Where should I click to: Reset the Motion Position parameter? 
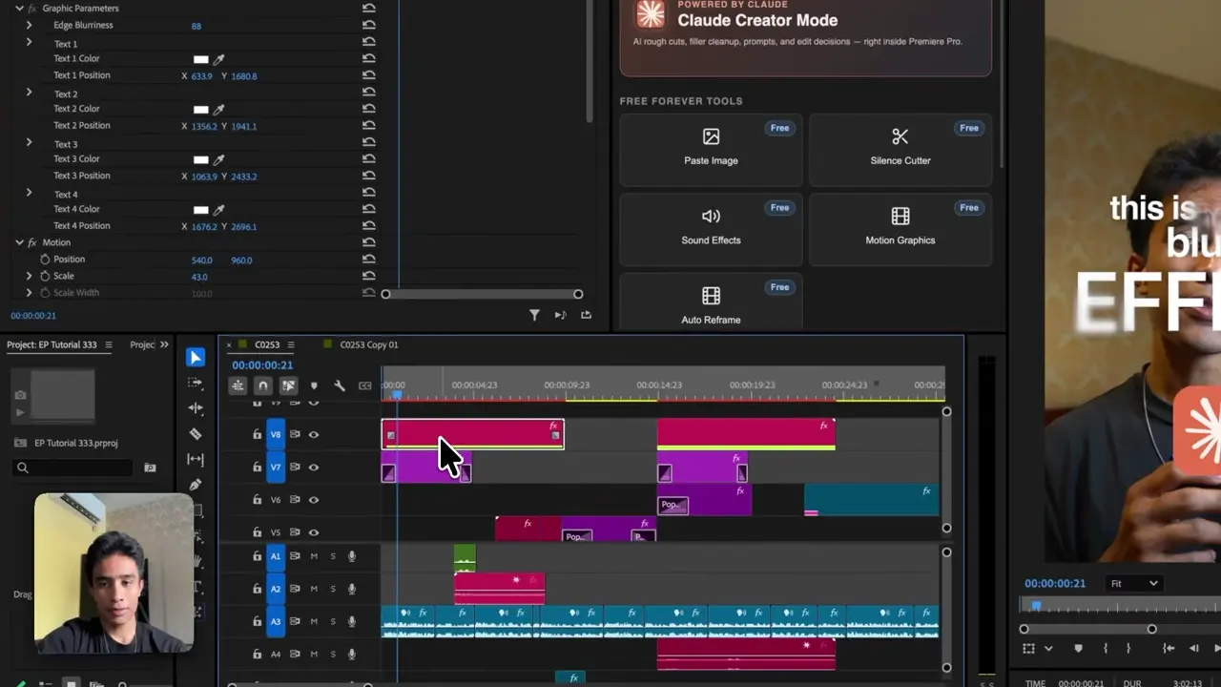click(x=369, y=260)
